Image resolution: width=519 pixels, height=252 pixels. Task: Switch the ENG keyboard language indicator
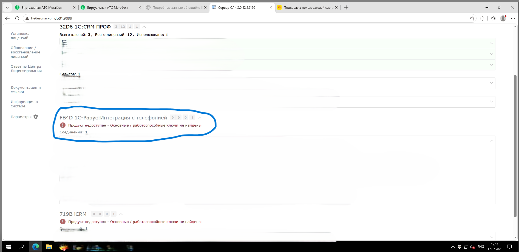tap(481, 247)
